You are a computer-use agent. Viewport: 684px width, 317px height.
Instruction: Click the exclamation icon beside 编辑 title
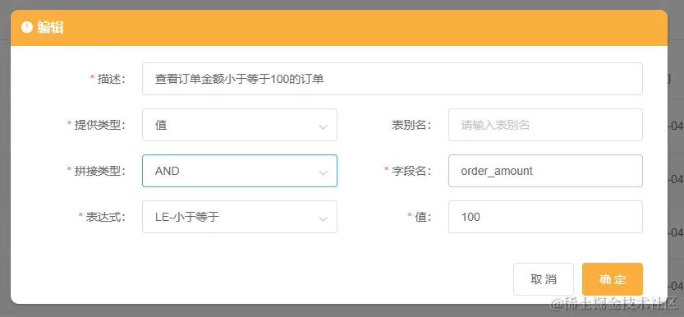click(26, 27)
